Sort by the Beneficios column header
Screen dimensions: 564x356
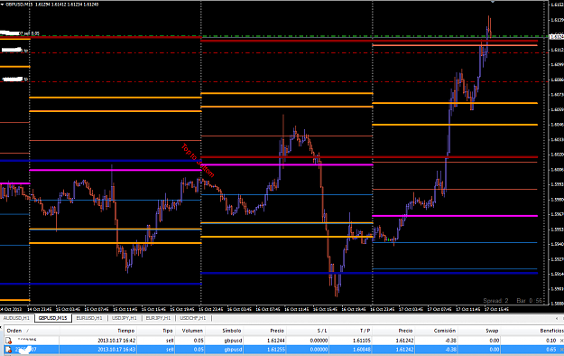click(x=551, y=331)
